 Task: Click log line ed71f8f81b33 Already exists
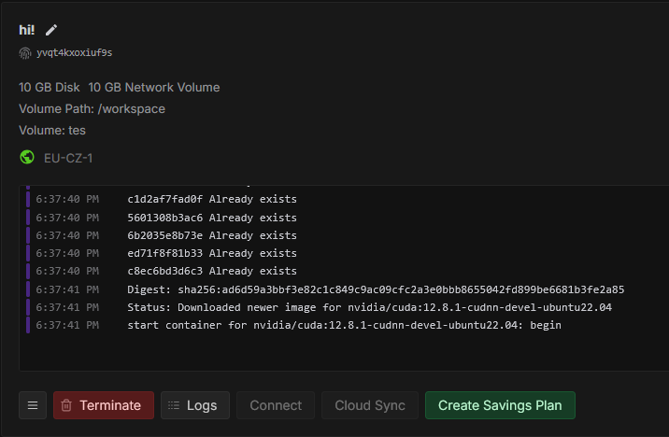[212, 253]
